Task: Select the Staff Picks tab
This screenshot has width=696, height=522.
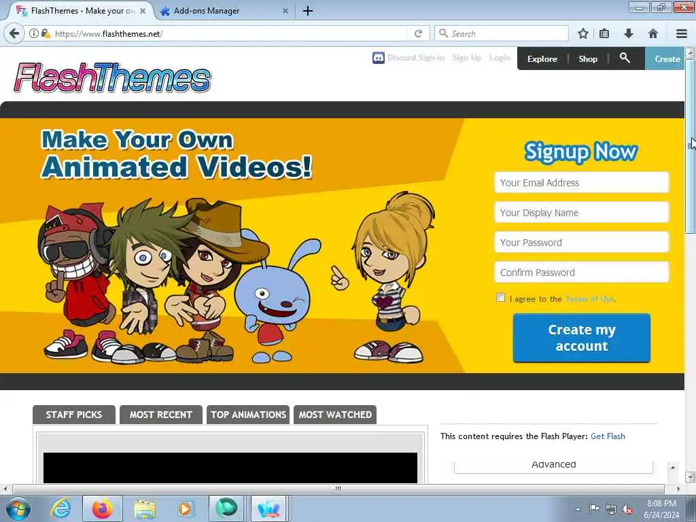Action: [73, 415]
